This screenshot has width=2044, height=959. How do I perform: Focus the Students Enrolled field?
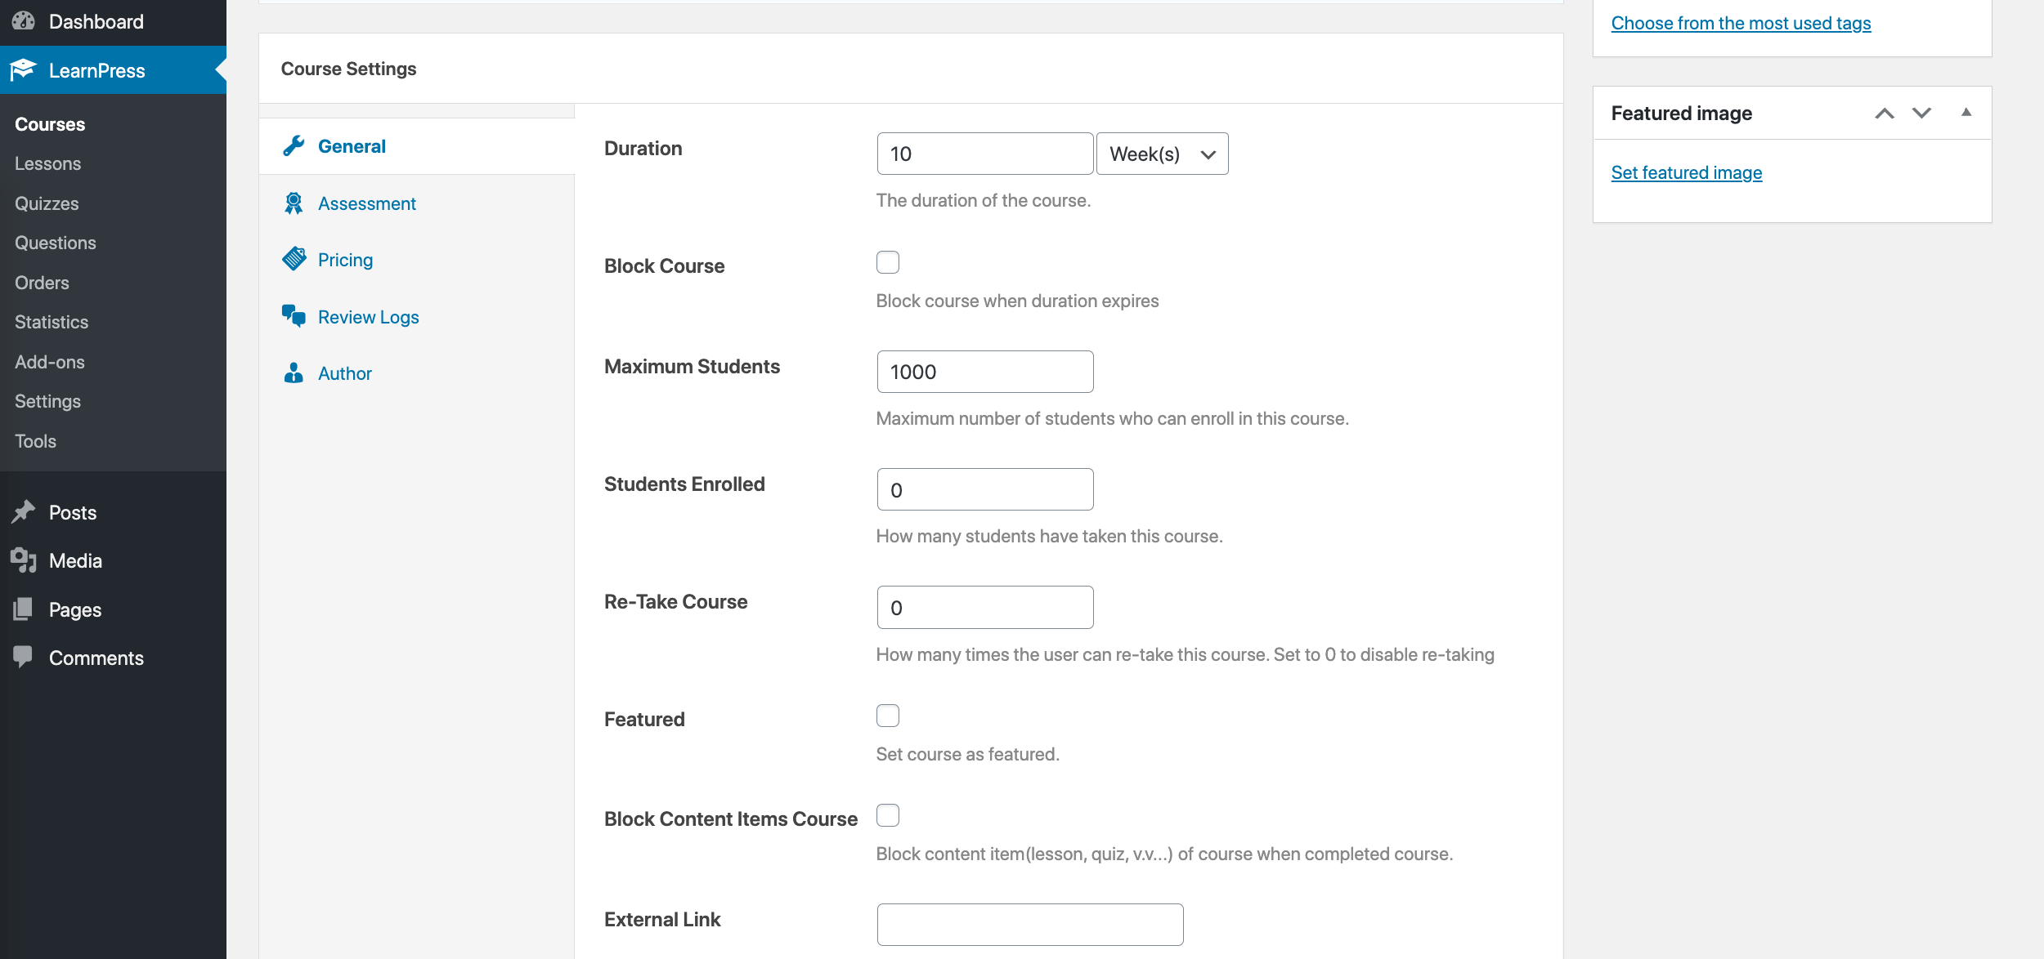click(985, 489)
